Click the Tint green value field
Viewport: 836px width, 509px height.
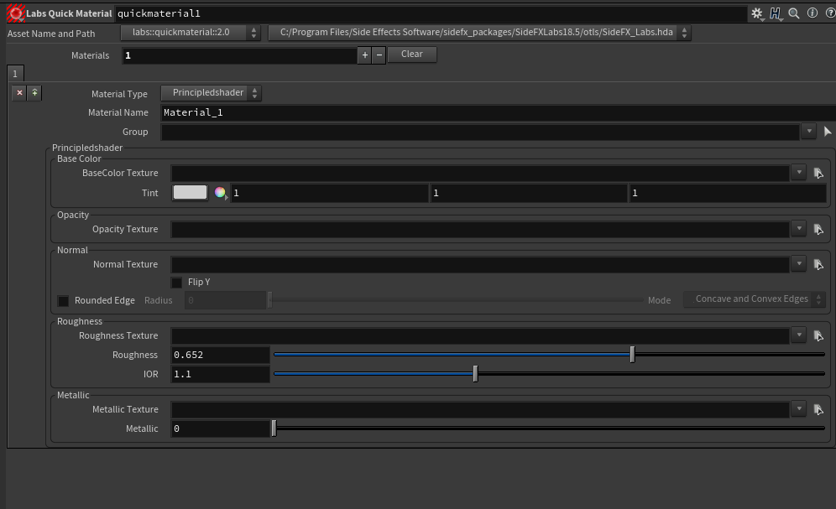point(528,193)
